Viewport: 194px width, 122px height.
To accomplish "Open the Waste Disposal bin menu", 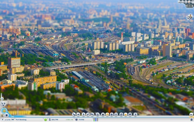I will 103,114.
